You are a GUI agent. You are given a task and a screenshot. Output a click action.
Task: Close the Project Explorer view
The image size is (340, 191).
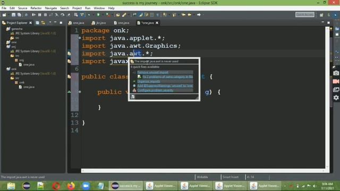31,23
